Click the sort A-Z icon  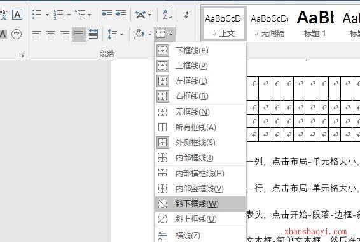coord(168,15)
